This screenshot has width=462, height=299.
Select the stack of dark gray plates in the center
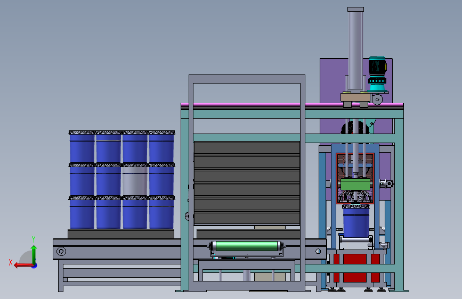click(247, 183)
